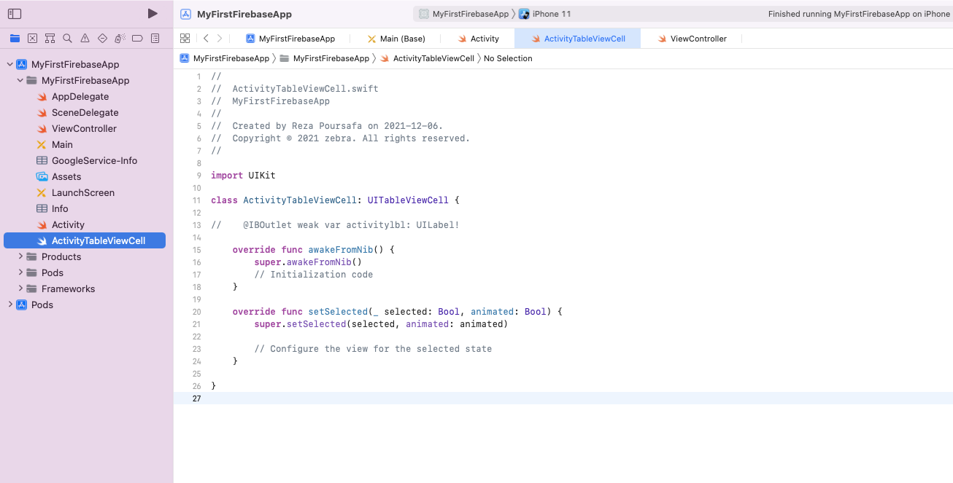Open the Source Control navigator icon
Image resolution: width=953 pixels, height=483 pixels.
32,38
